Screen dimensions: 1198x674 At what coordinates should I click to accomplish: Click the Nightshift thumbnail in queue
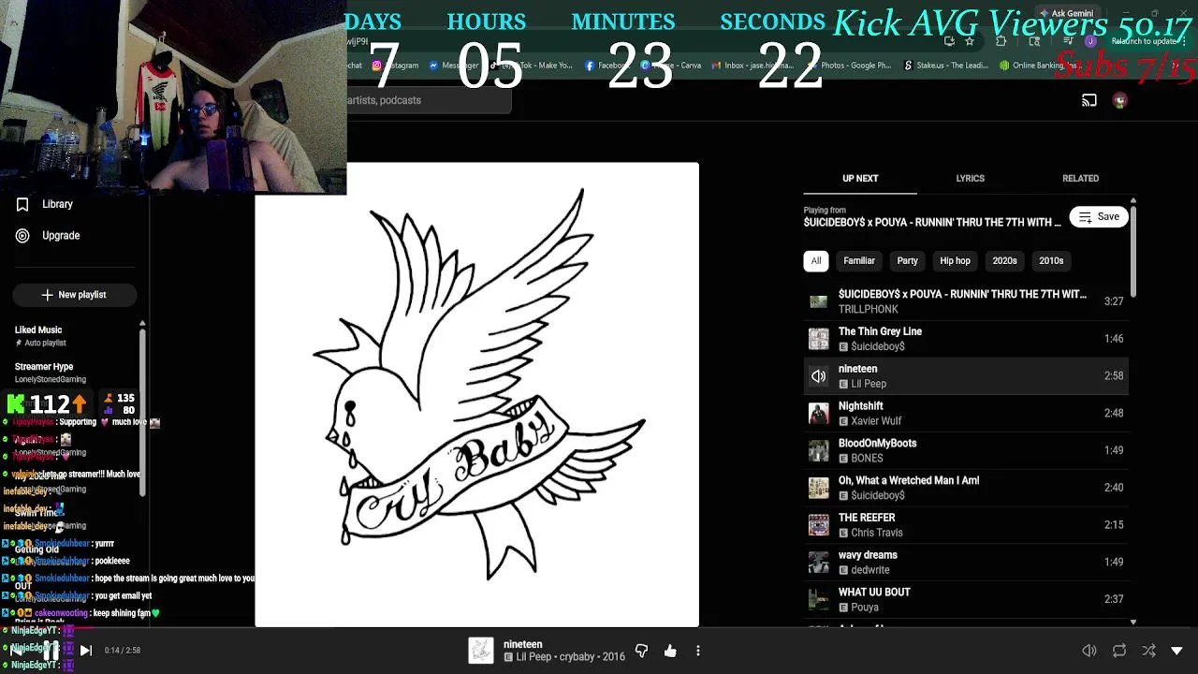tap(819, 413)
